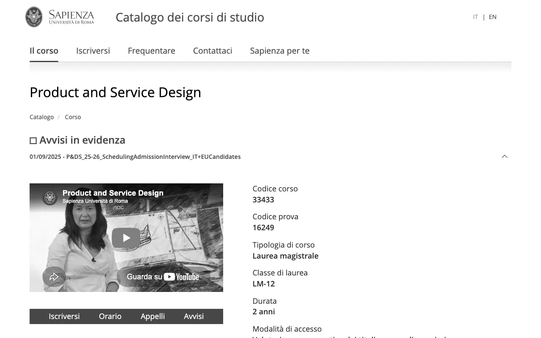Click the Avvisi in evidenza heading

[x=82, y=140]
